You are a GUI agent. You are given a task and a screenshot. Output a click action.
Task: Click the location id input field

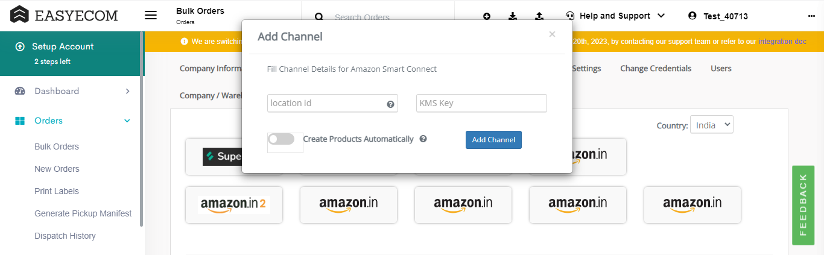pos(332,103)
